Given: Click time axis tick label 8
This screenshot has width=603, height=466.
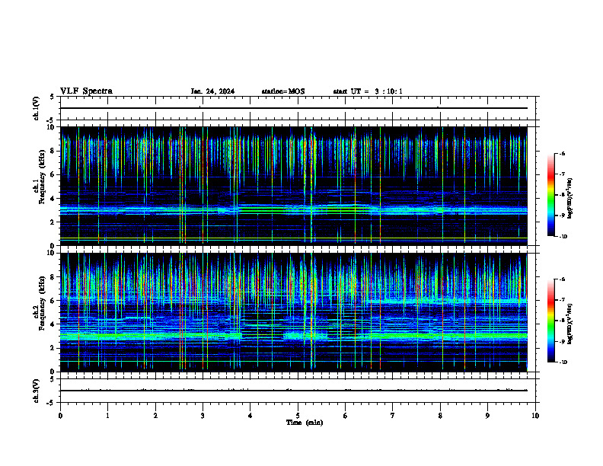Looking at the screenshot, I should [440, 416].
